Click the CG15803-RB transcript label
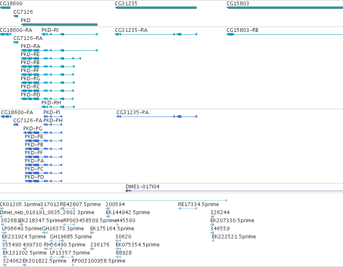Screen dimensions: 343x267 [242, 30]
